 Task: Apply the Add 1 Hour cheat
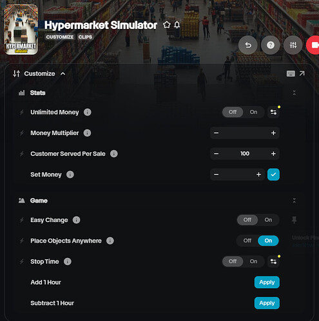point(267,282)
